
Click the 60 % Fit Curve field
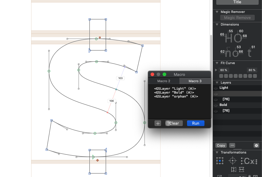[223, 70]
